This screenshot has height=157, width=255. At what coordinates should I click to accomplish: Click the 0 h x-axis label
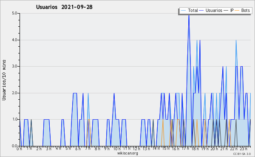(20, 149)
